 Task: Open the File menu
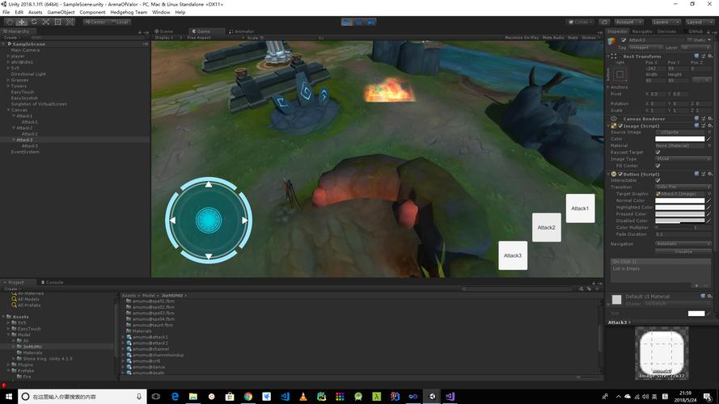6,12
